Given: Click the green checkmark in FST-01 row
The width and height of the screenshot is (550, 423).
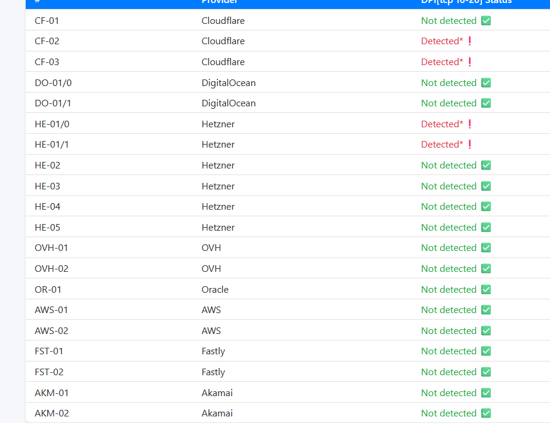Looking at the screenshot, I should pyautogui.click(x=486, y=351).
